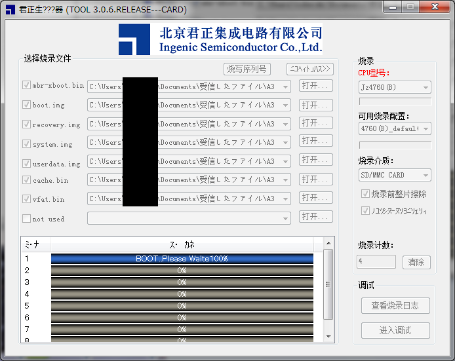Click the garbled button ending in >>
This screenshot has height=361, width=455.
click(x=310, y=69)
